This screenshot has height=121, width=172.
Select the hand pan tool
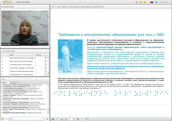pos(57,119)
